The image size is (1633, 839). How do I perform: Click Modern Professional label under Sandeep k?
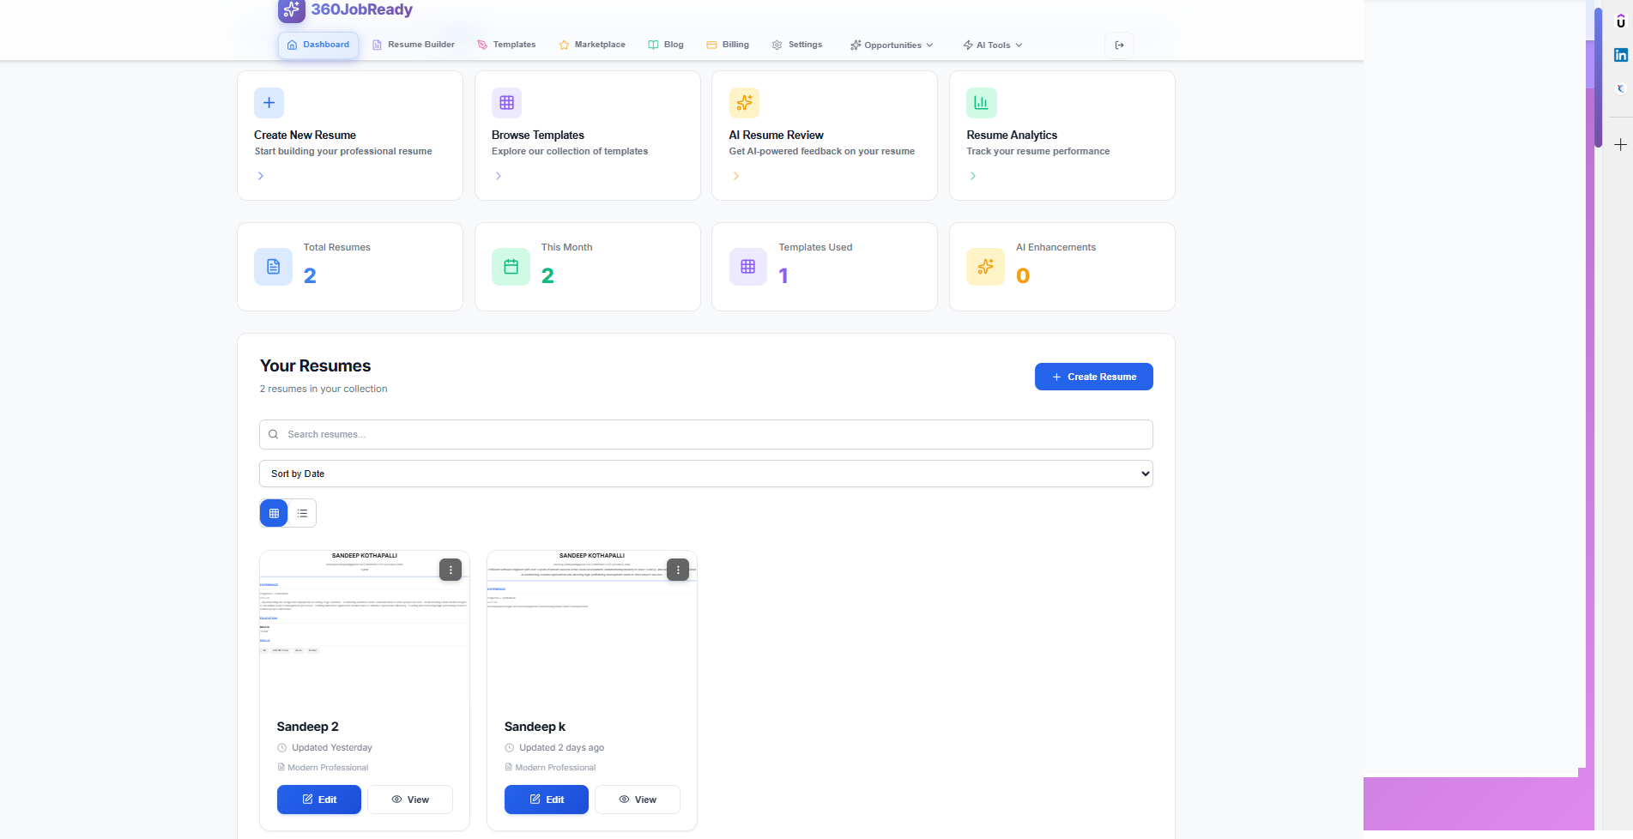555,768
